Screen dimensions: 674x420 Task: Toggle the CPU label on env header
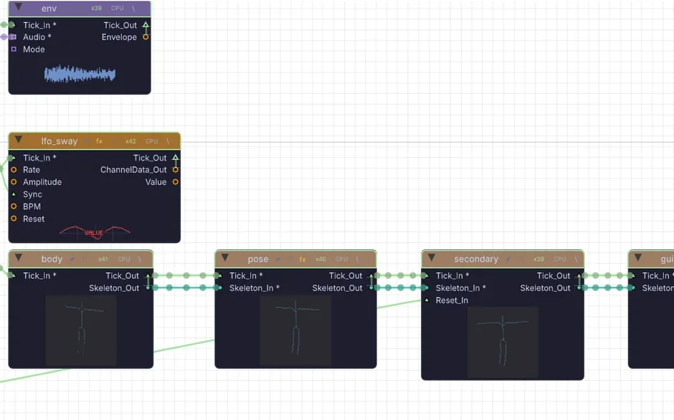[118, 8]
